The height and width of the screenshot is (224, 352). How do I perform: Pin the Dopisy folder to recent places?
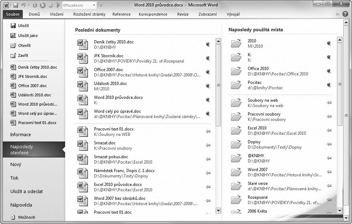(329, 144)
